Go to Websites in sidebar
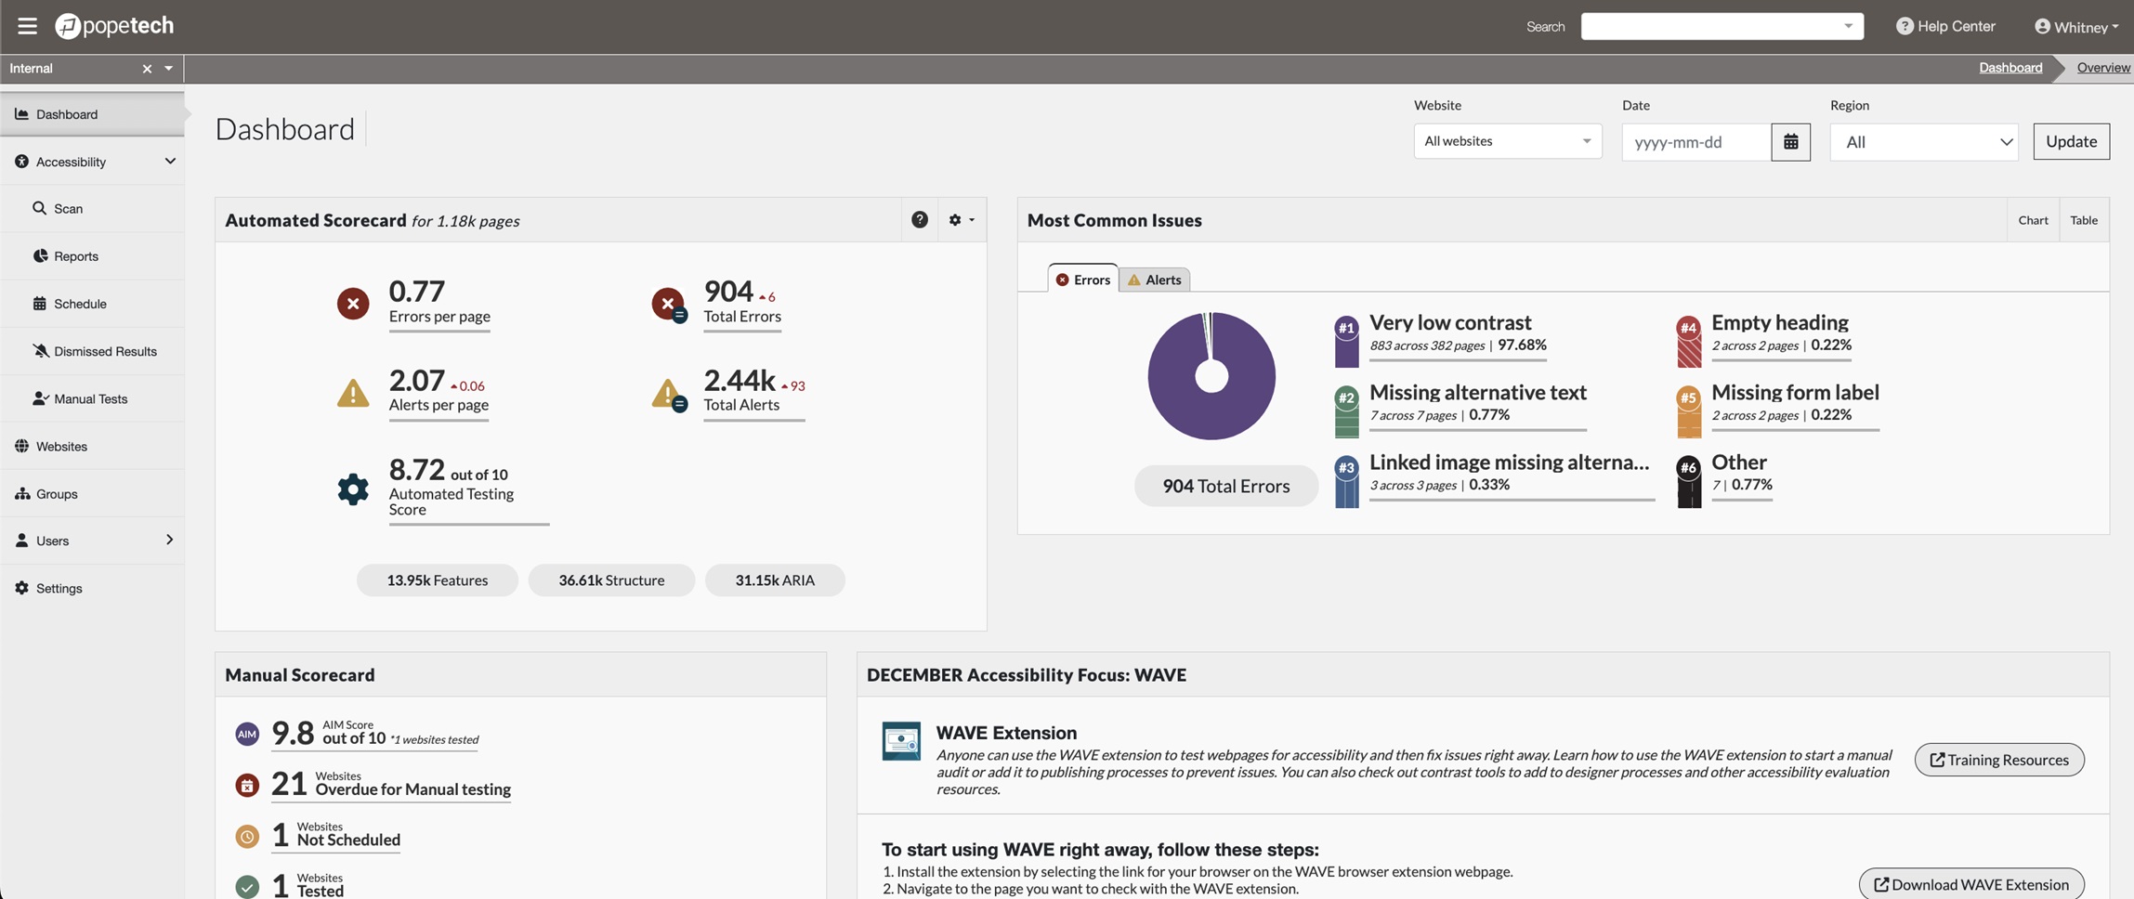This screenshot has height=899, width=2134. pyautogui.click(x=92, y=446)
